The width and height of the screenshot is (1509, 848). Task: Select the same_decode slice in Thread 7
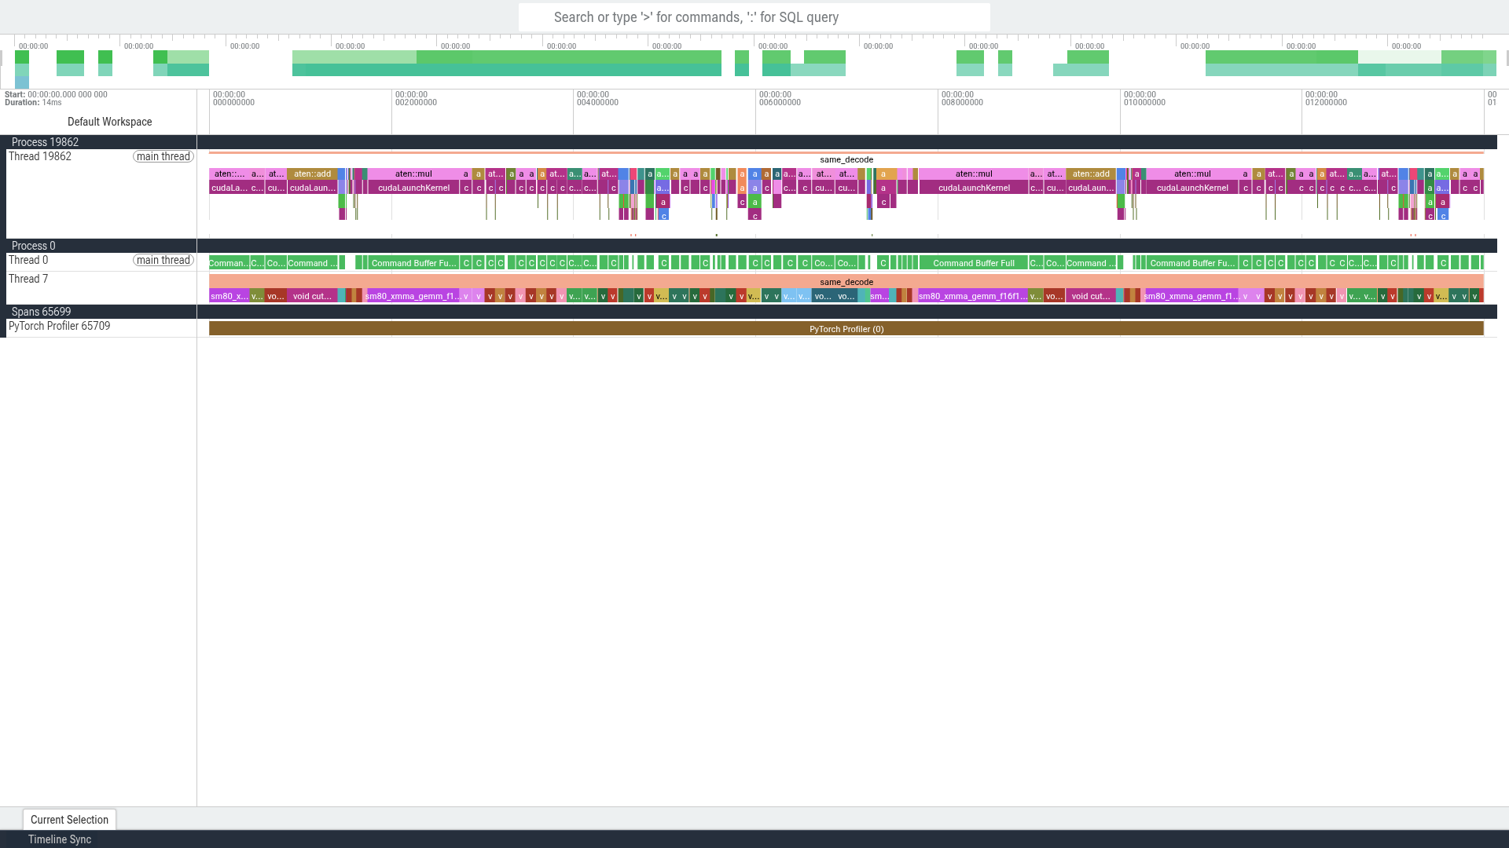tap(846, 282)
